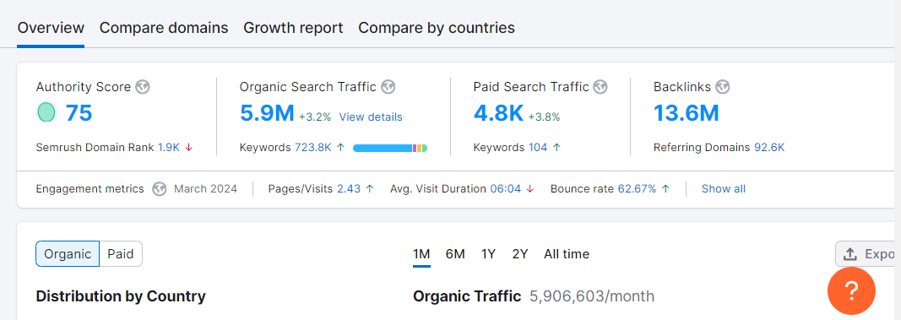
Task: Open the orange help question-mark button
Action: click(x=851, y=290)
